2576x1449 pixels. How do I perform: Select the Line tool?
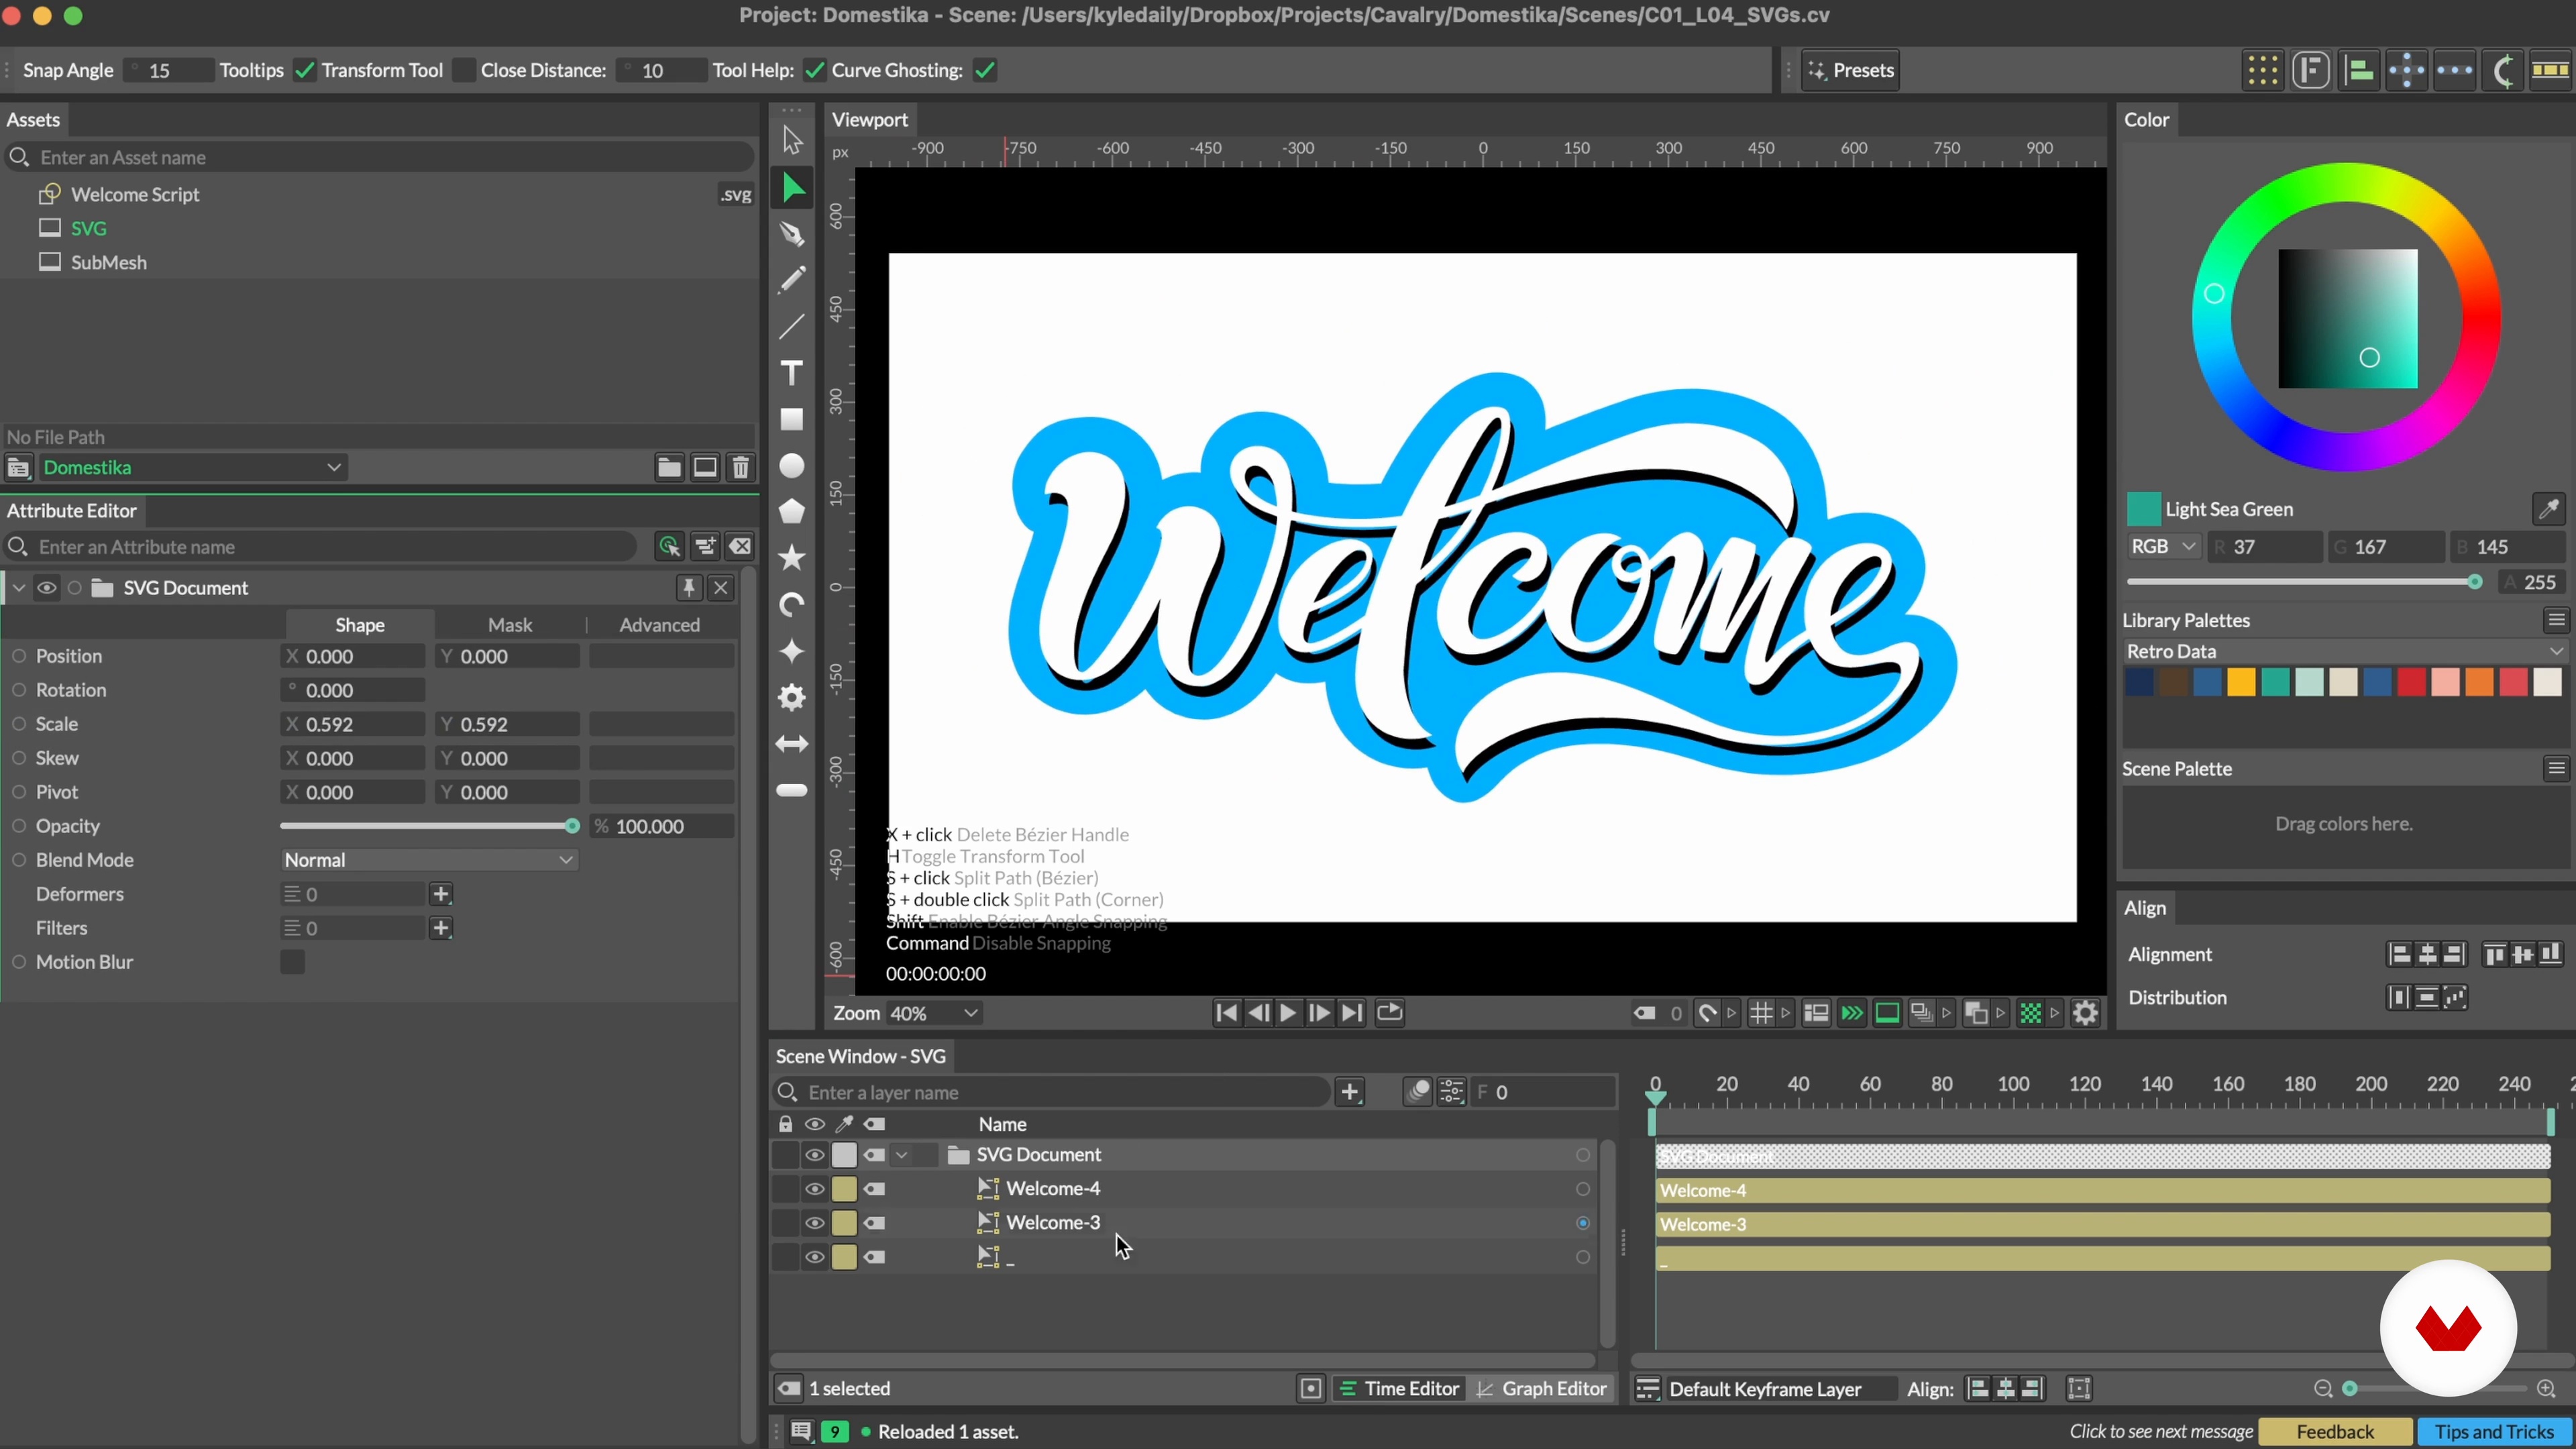click(x=792, y=327)
